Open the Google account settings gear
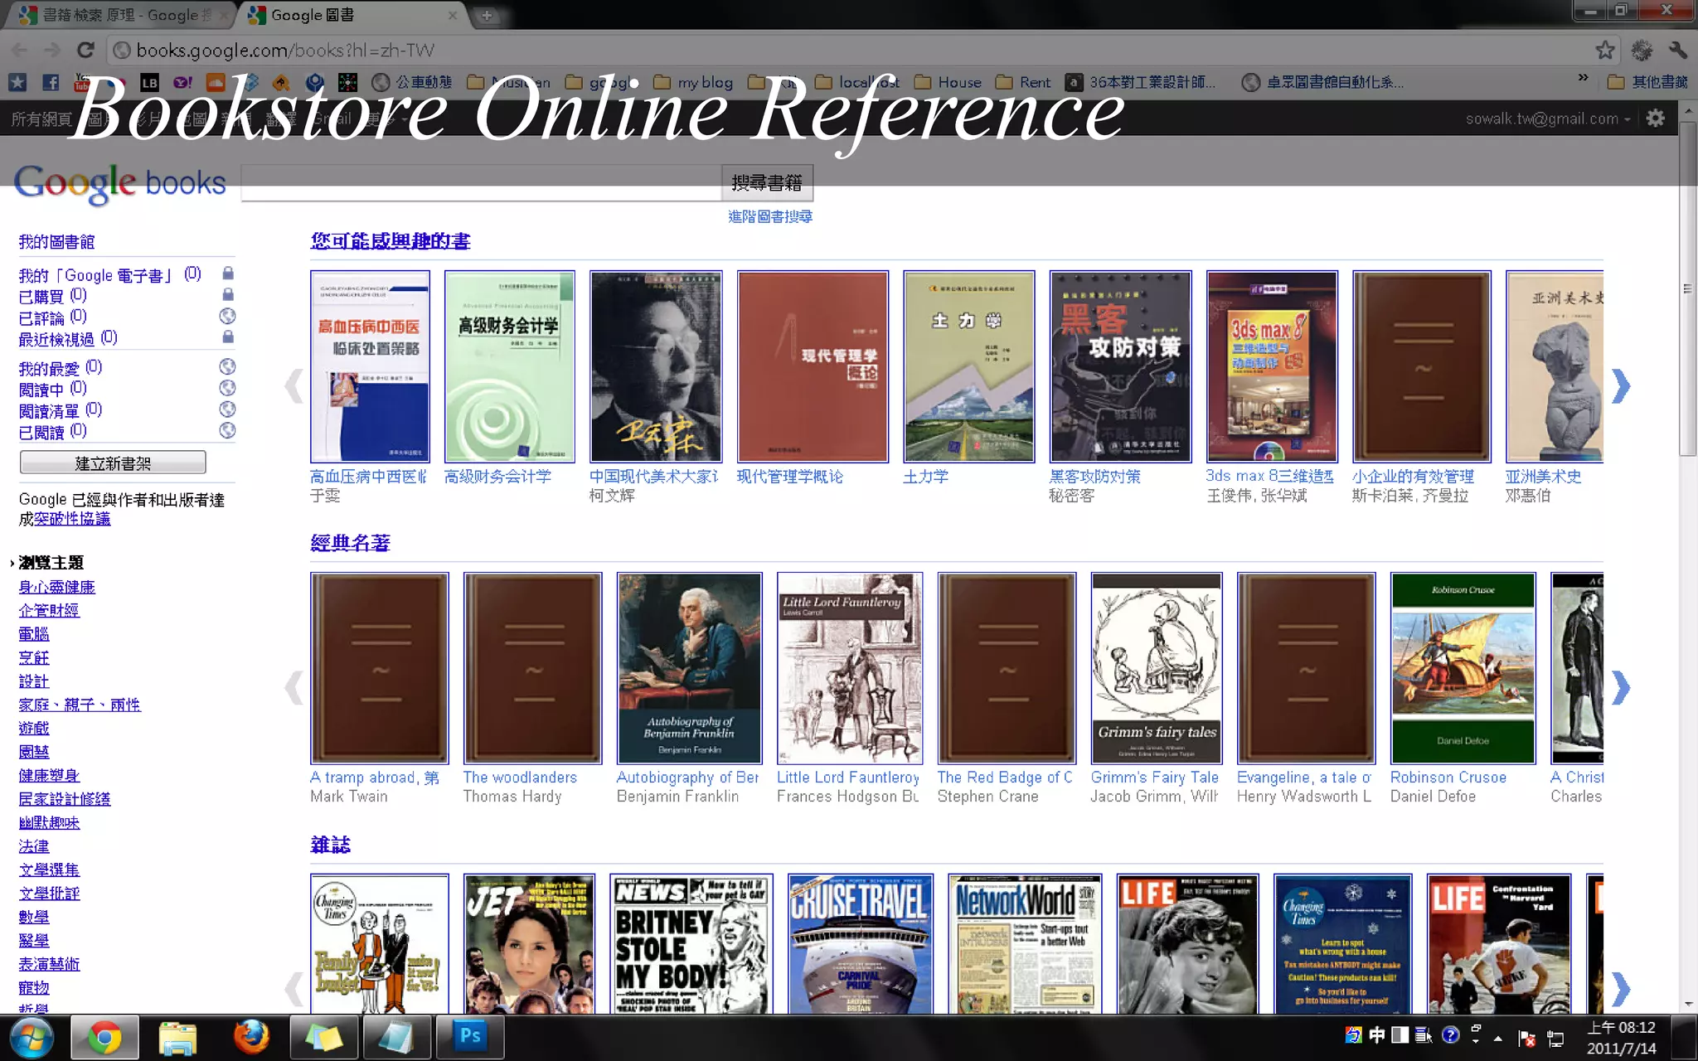The height and width of the screenshot is (1061, 1698). 1655,119
